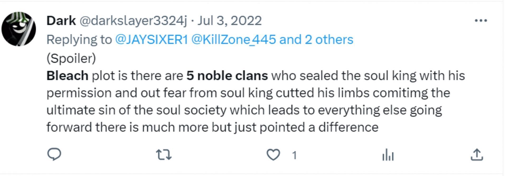Click the display name "Dark"

coord(61,21)
